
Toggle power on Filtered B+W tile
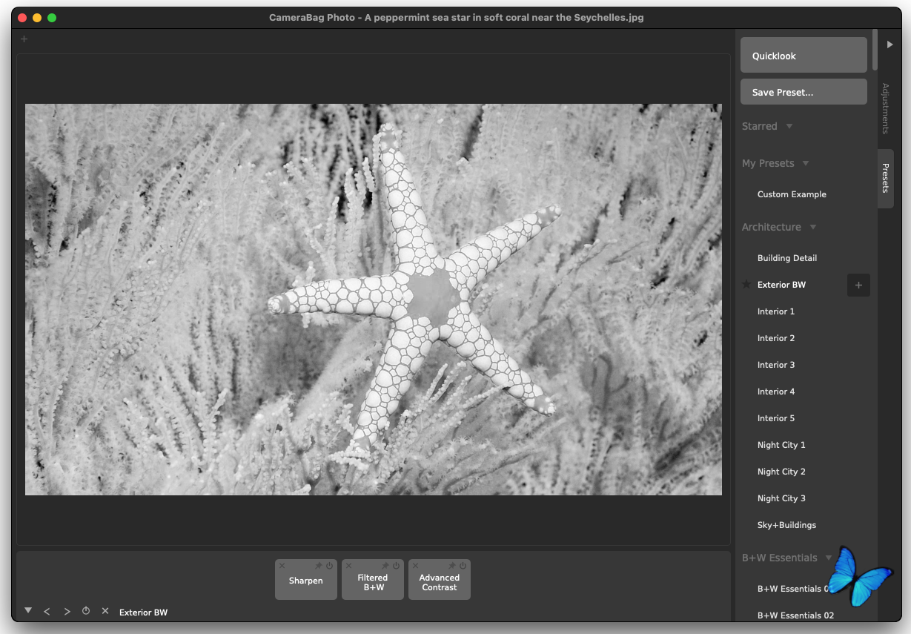(x=396, y=566)
